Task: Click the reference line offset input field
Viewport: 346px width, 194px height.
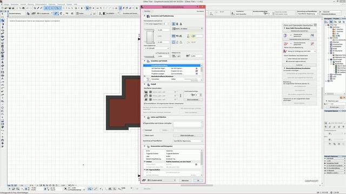Action: (197, 56)
